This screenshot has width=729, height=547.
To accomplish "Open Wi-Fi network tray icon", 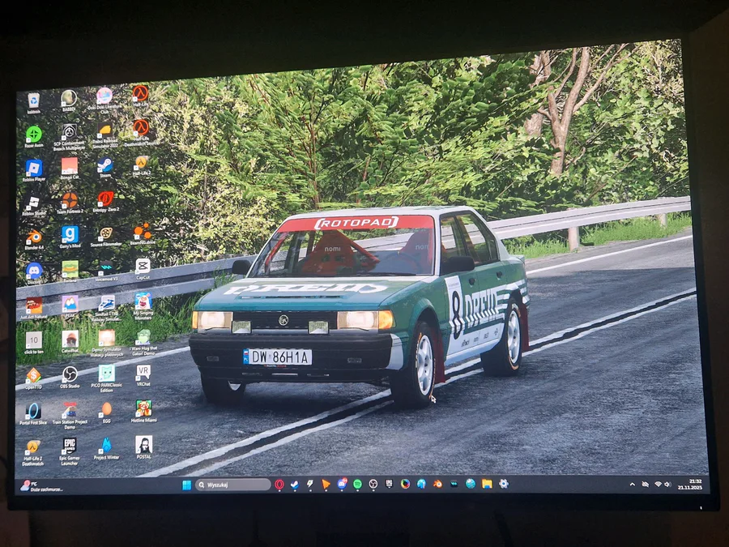I will click(658, 485).
